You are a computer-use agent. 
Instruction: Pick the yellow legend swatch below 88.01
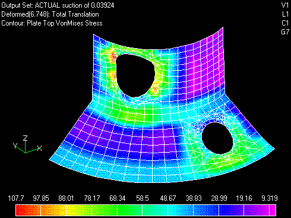pyautogui.click(x=79, y=210)
